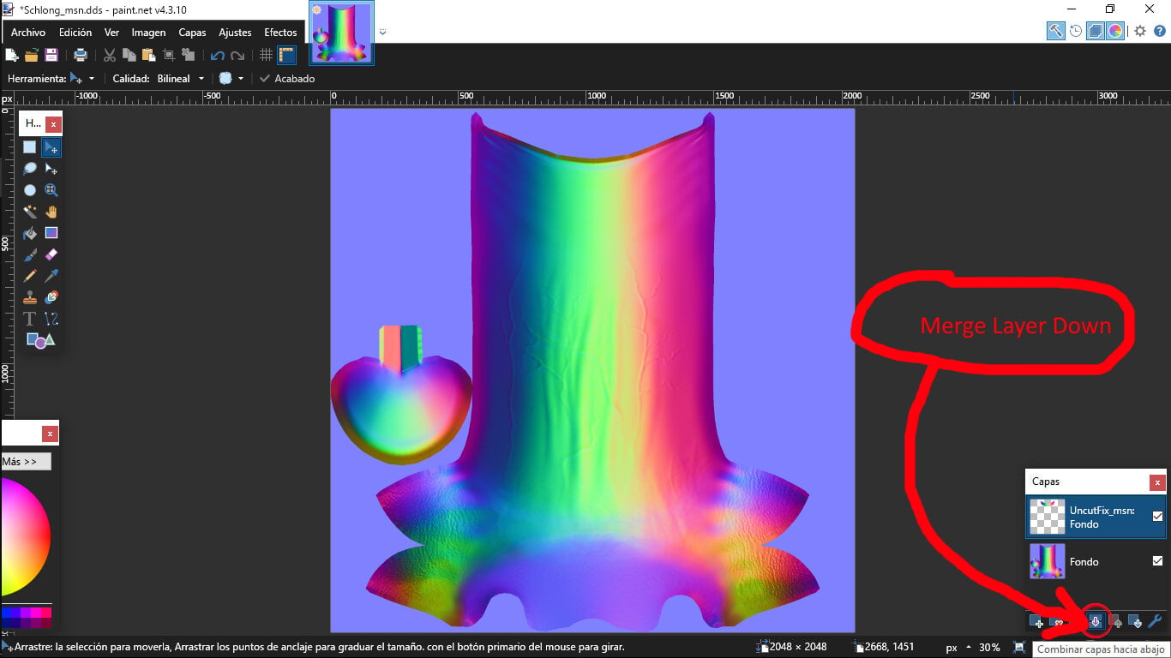The width and height of the screenshot is (1171, 658).
Task: Toggle the Tools window visibility
Action: [1055, 31]
